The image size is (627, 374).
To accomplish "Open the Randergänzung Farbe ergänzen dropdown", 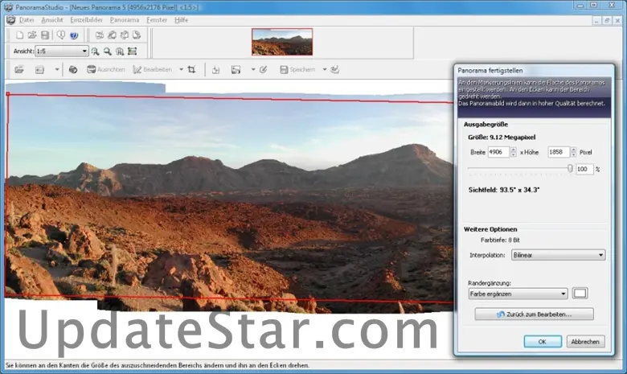I will coord(518,294).
